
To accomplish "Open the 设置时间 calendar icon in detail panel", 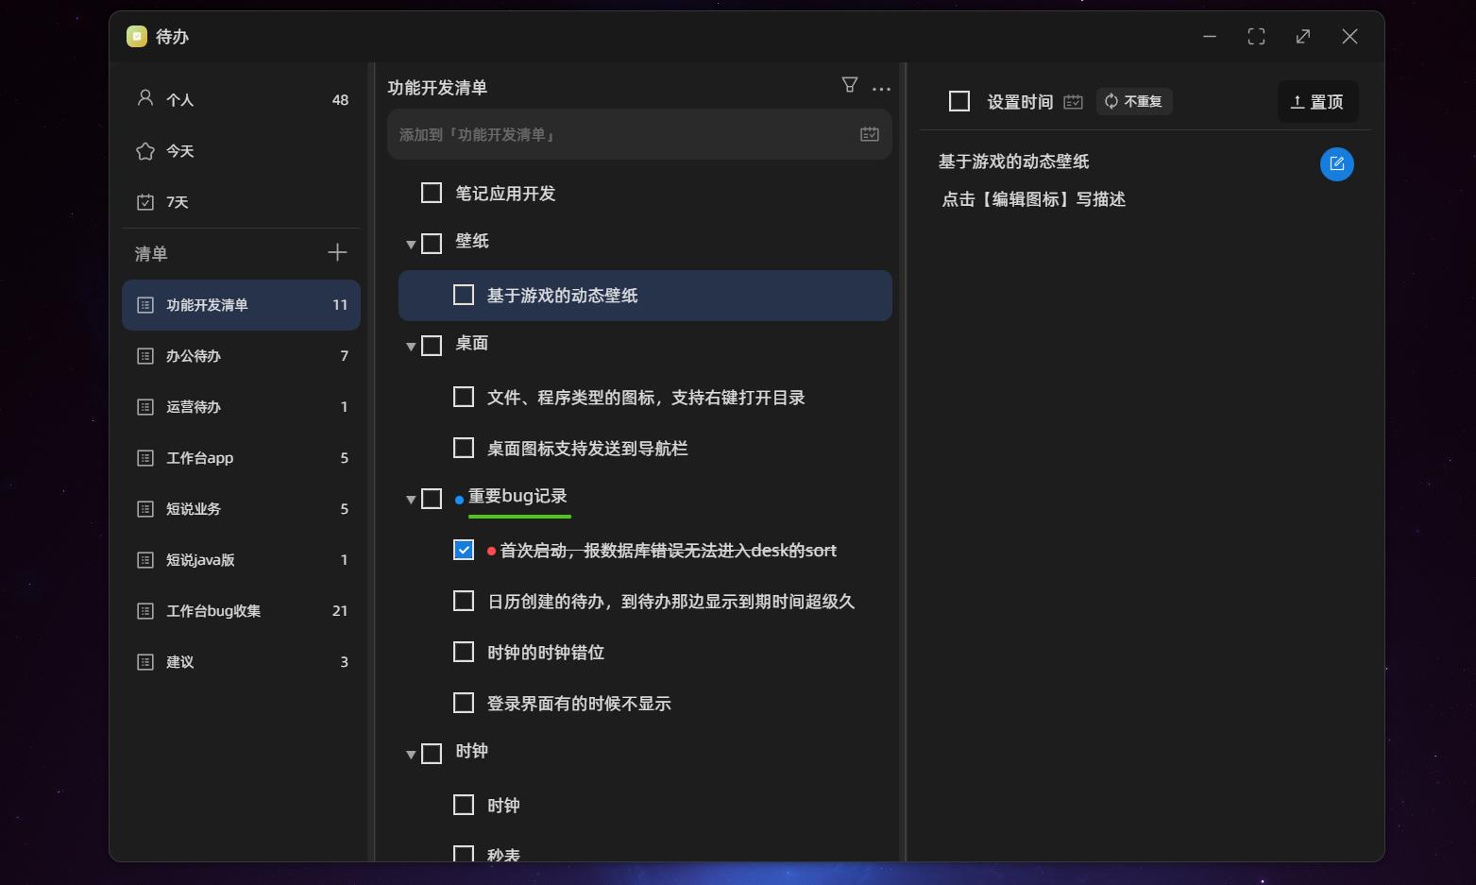I will click(1073, 101).
